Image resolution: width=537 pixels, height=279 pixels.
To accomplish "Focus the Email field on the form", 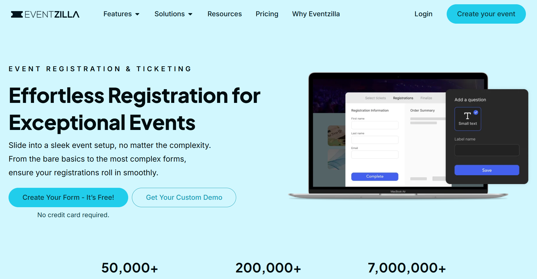I will click(x=375, y=154).
